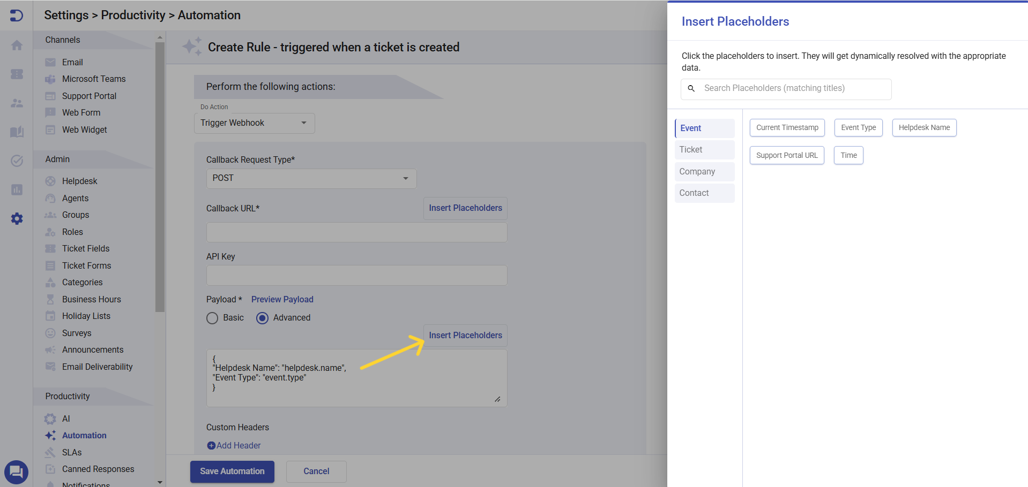Open Preview Payload link
Image resolution: width=1028 pixels, height=487 pixels.
pos(282,299)
